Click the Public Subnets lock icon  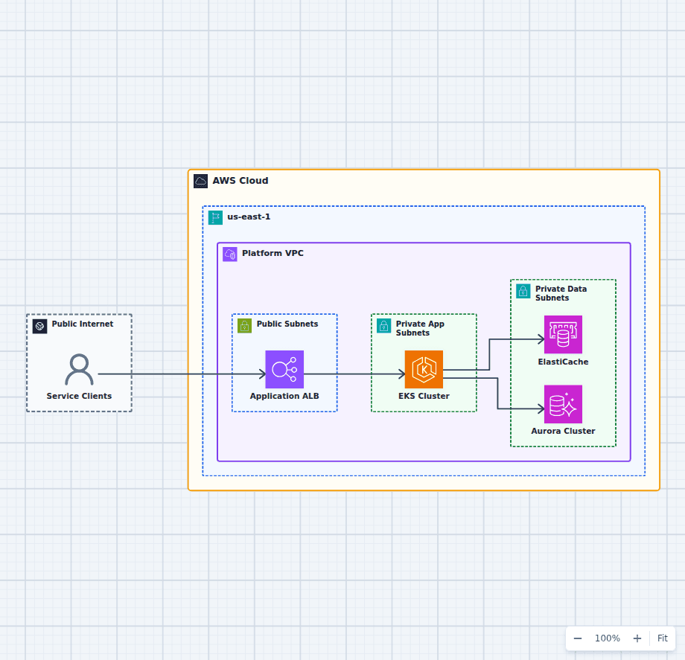click(x=245, y=326)
